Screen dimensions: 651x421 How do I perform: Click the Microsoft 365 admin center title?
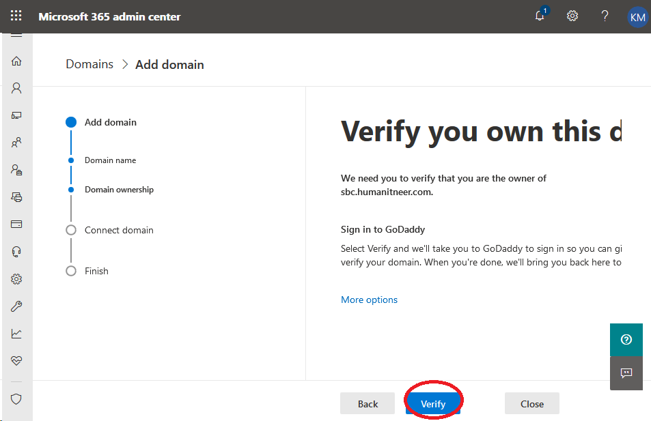[x=109, y=16]
